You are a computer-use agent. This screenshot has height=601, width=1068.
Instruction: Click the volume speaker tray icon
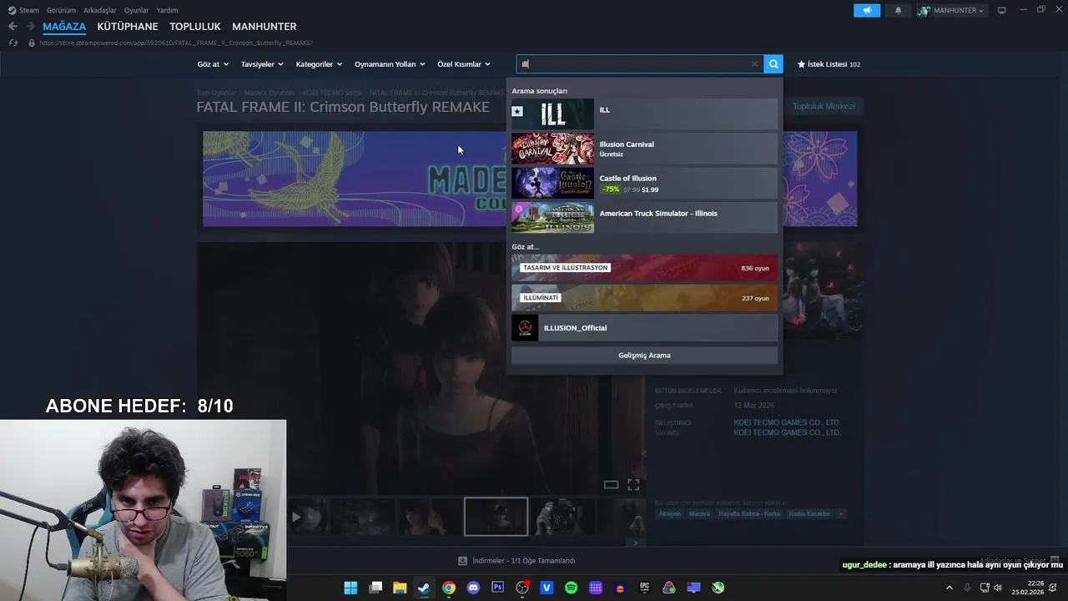(998, 588)
